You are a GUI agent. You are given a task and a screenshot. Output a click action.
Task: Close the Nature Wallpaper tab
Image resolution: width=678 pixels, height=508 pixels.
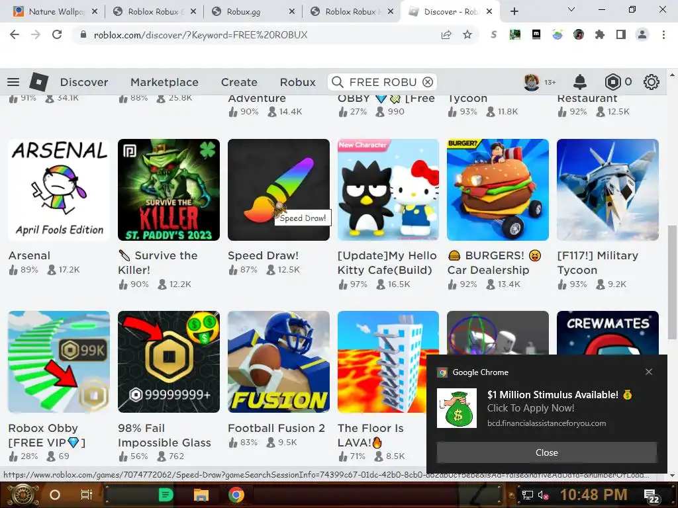[x=95, y=12]
